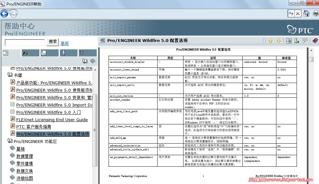319x184 pixels.
Task: Collapse the 书籍 book node
Action: pos(10,74)
